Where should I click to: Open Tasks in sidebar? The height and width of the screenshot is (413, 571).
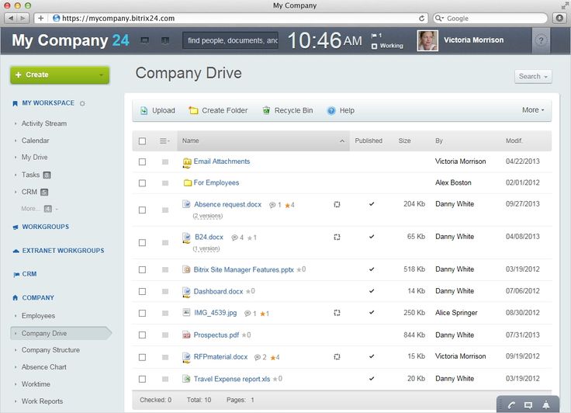(x=30, y=175)
